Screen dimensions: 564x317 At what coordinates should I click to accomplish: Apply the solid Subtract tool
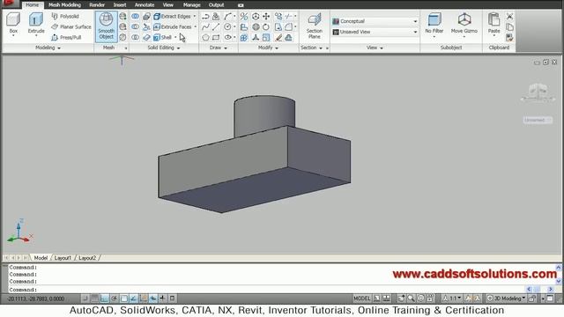135,26
